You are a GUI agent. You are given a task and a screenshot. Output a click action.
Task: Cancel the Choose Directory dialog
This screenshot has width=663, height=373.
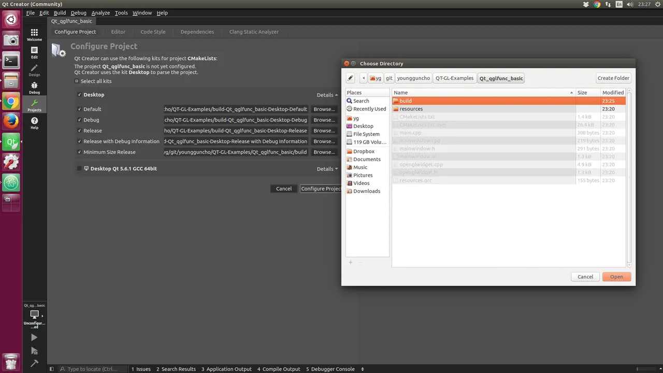click(x=585, y=277)
